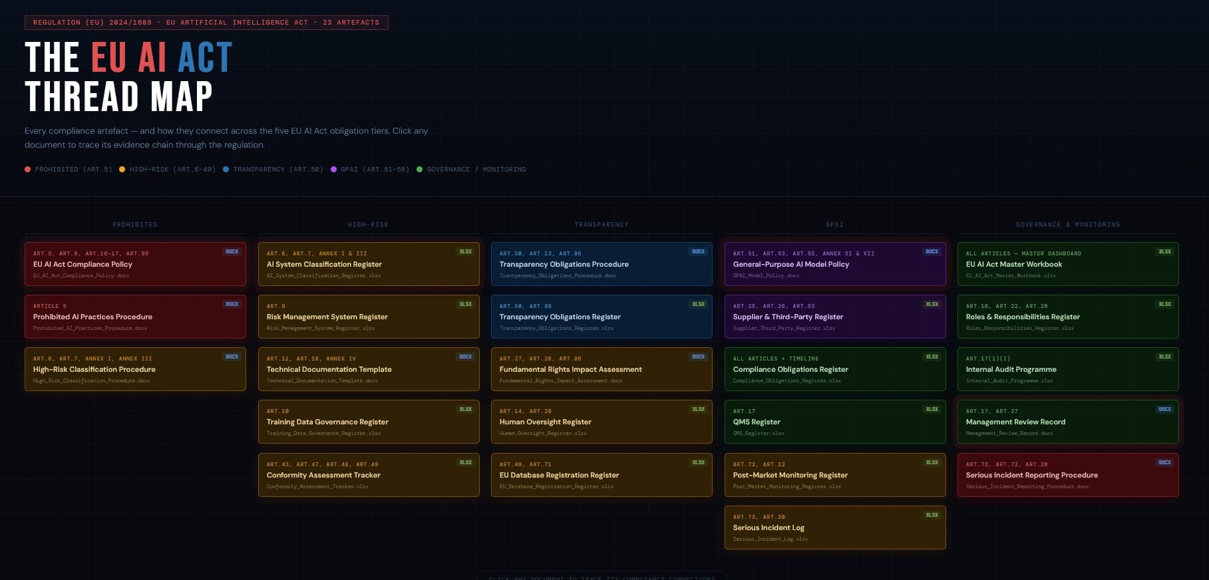Click DOCX badge on Technical Documentation Template

coord(466,357)
